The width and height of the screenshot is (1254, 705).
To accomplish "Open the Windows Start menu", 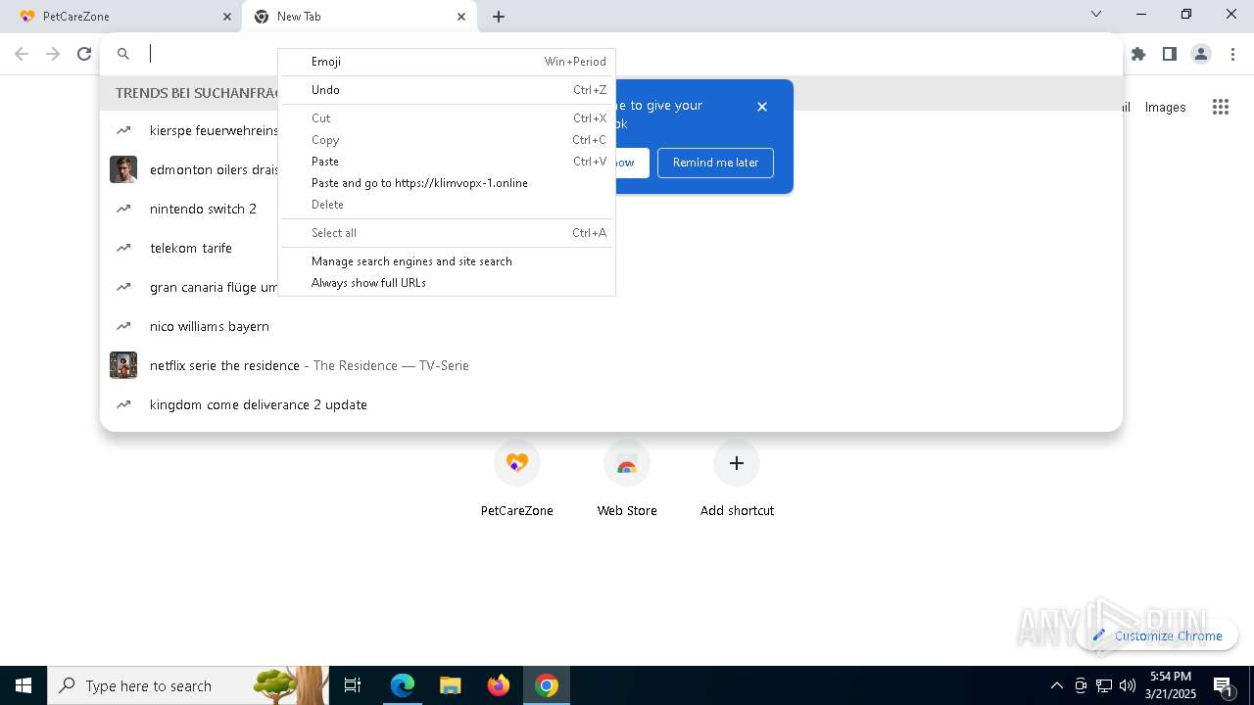I will tap(24, 685).
